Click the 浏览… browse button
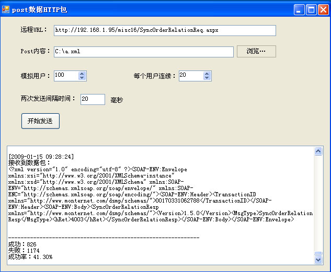 click(256, 51)
